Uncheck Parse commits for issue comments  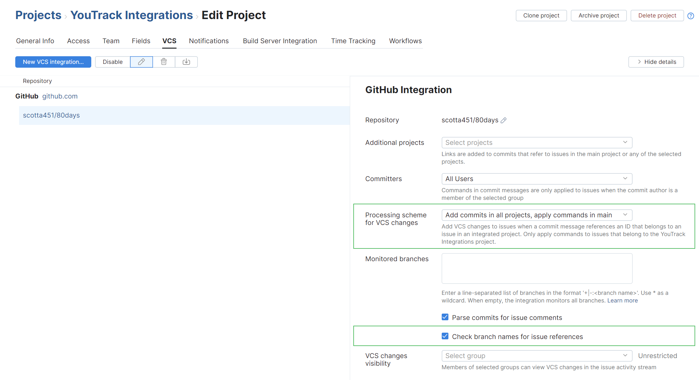click(445, 317)
